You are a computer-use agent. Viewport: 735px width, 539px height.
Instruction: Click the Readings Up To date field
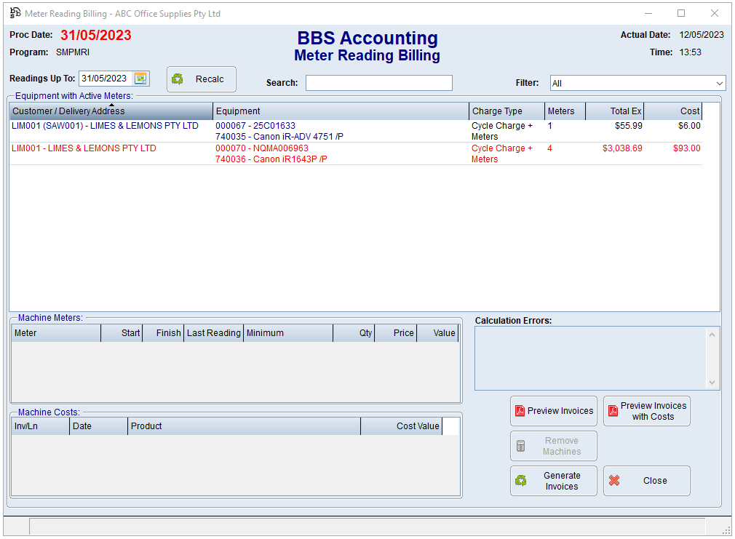click(x=106, y=79)
